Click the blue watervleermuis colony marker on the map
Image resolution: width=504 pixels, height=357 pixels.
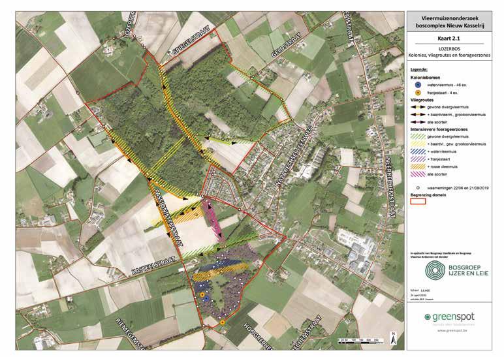(206, 298)
